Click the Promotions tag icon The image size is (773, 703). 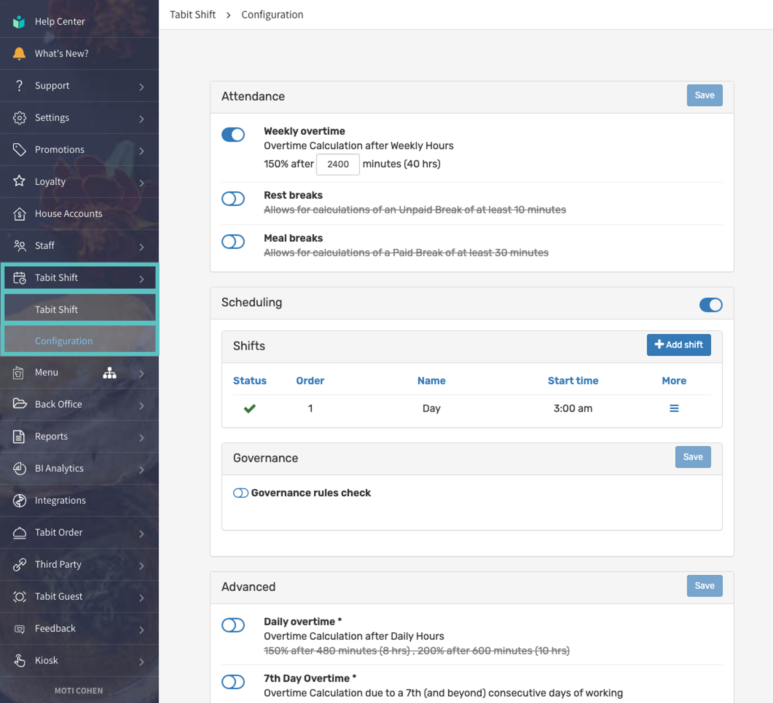[x=19, y=150]
